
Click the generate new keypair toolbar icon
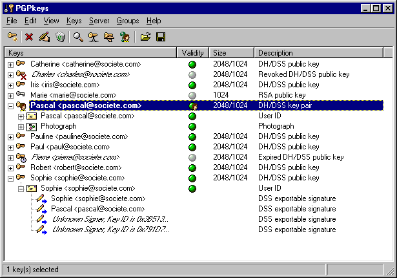point(12,37)
